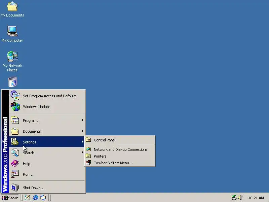Click the Control Panel folder icon

88,140
